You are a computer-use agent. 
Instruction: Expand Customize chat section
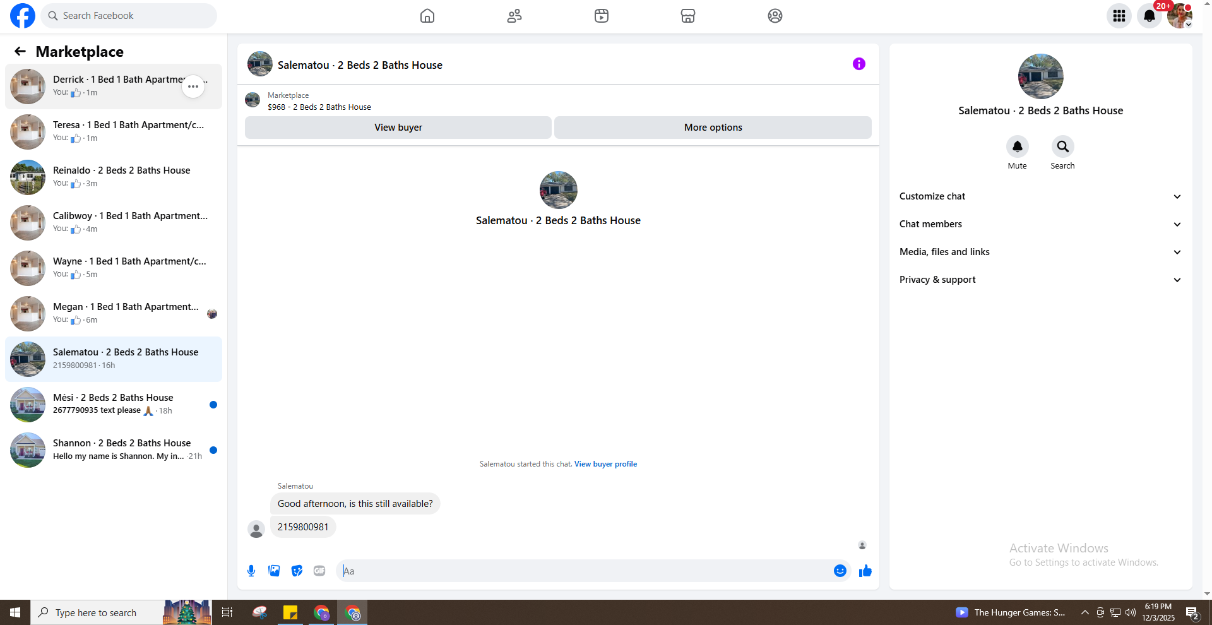(1041, 196)
